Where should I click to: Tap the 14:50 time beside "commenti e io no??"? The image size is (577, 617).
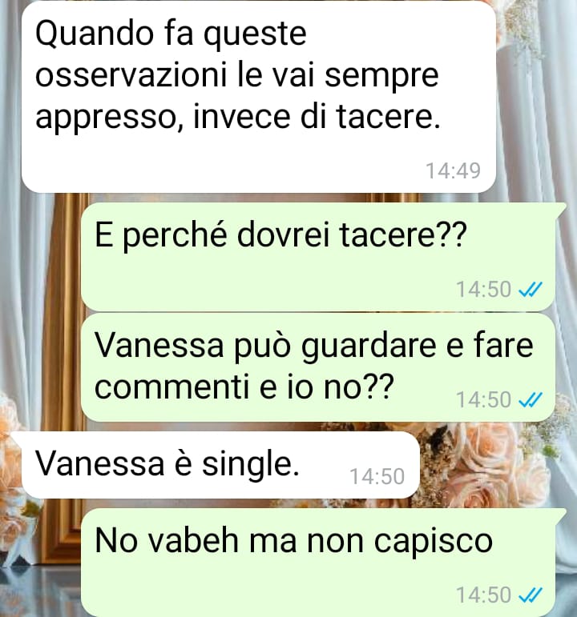pyautogui.click(x=483, y=400)
